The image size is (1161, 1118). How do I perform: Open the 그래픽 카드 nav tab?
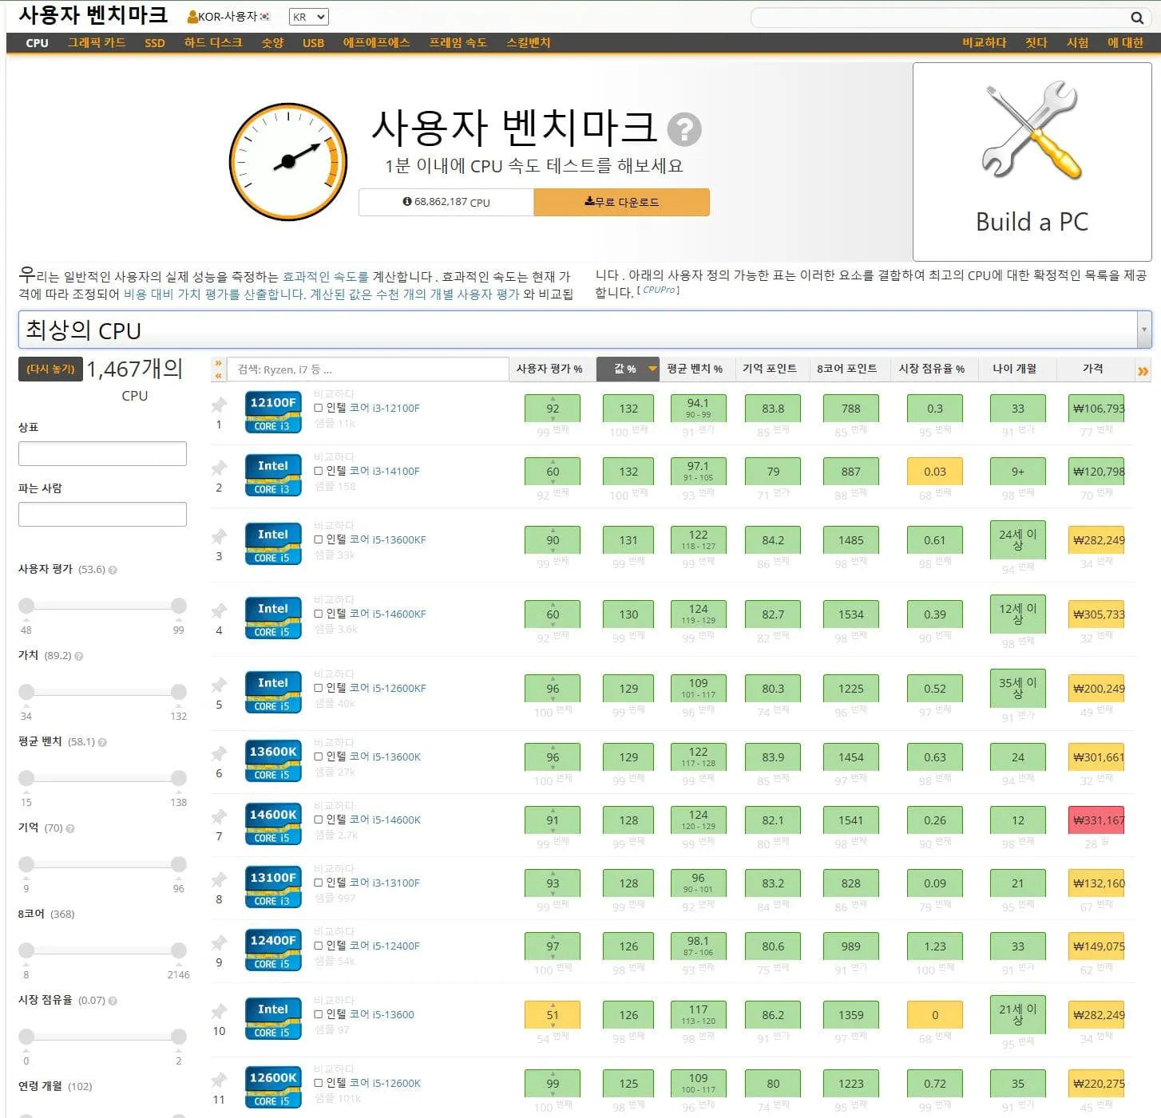coord(97,43)
